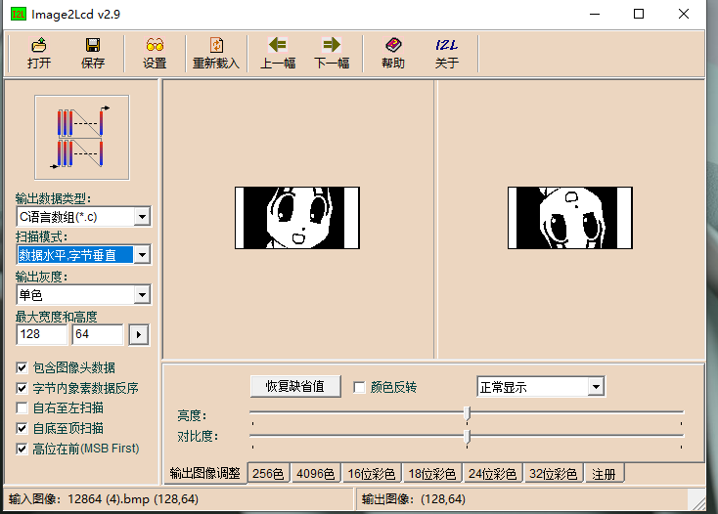Screen dimensions: 718x514
Task: Click the arrow button beside size fields
Action: (x=139, y=335)
